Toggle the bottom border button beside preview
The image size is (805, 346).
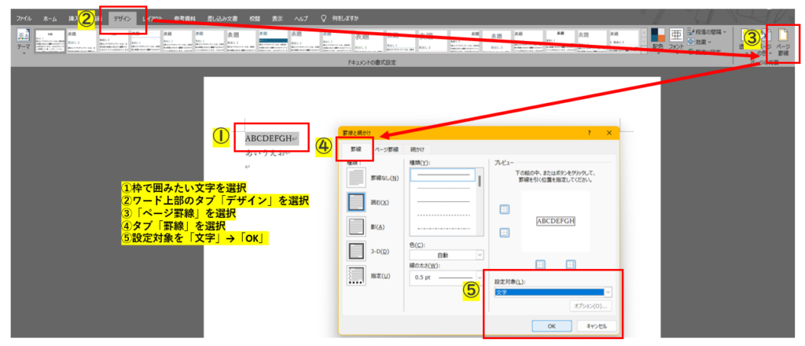tap(504, 233)
